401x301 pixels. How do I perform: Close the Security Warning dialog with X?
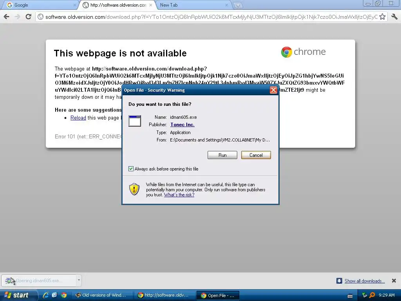coord(273,90)
